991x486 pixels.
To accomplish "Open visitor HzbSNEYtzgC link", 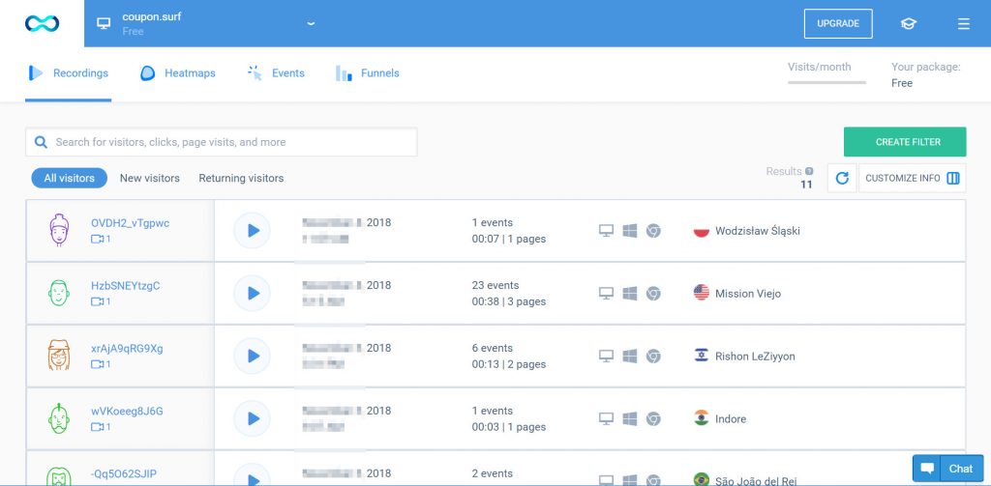I will [x=125, y=285].
